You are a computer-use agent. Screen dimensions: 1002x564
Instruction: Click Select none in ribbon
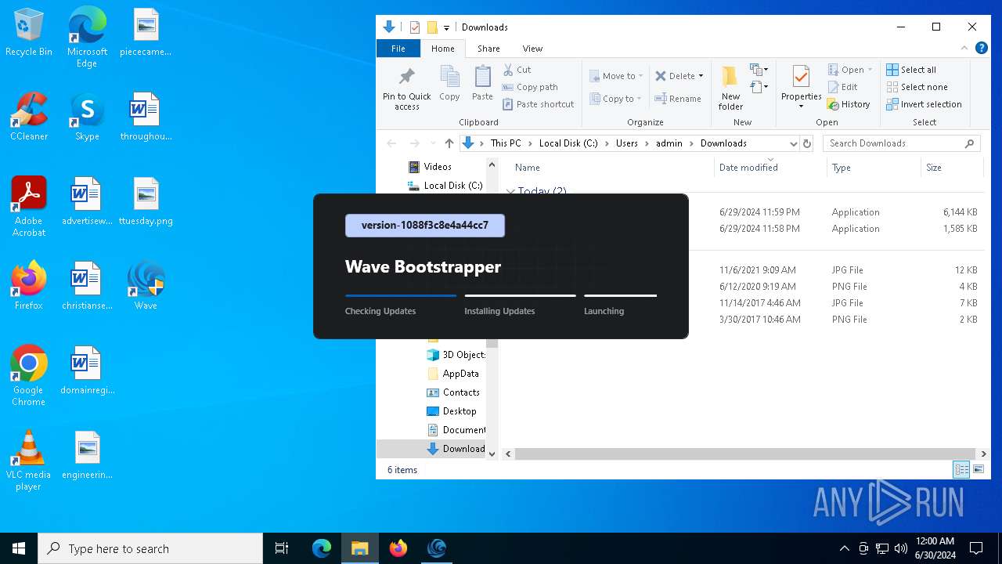[x=917, y=87]
